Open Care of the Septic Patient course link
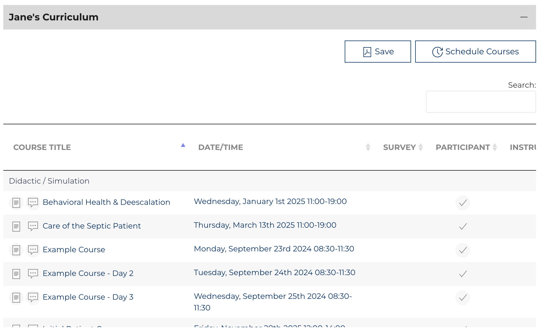541x333 pixels. (92, 226)
